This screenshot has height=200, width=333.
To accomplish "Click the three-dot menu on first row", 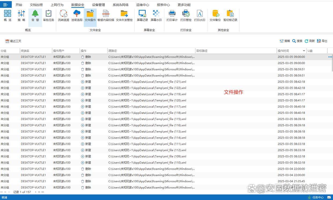I will point(330,57).
